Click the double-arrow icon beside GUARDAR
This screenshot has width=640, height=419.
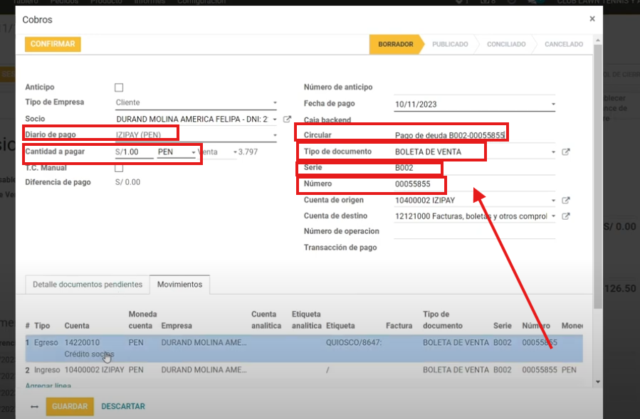[34, 407]
